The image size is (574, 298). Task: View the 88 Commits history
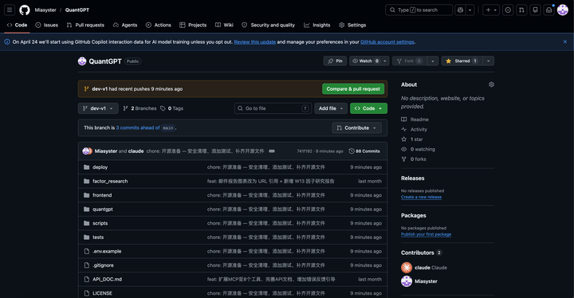pyautogui.click(x=364, y=151)
